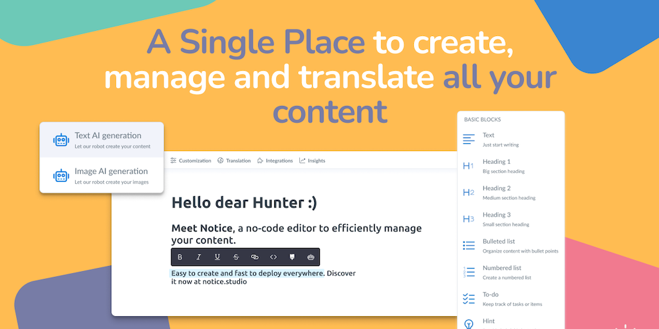Insert a Heading 1 block
This screenshot has height=329, width=659.
click(510, 166)
